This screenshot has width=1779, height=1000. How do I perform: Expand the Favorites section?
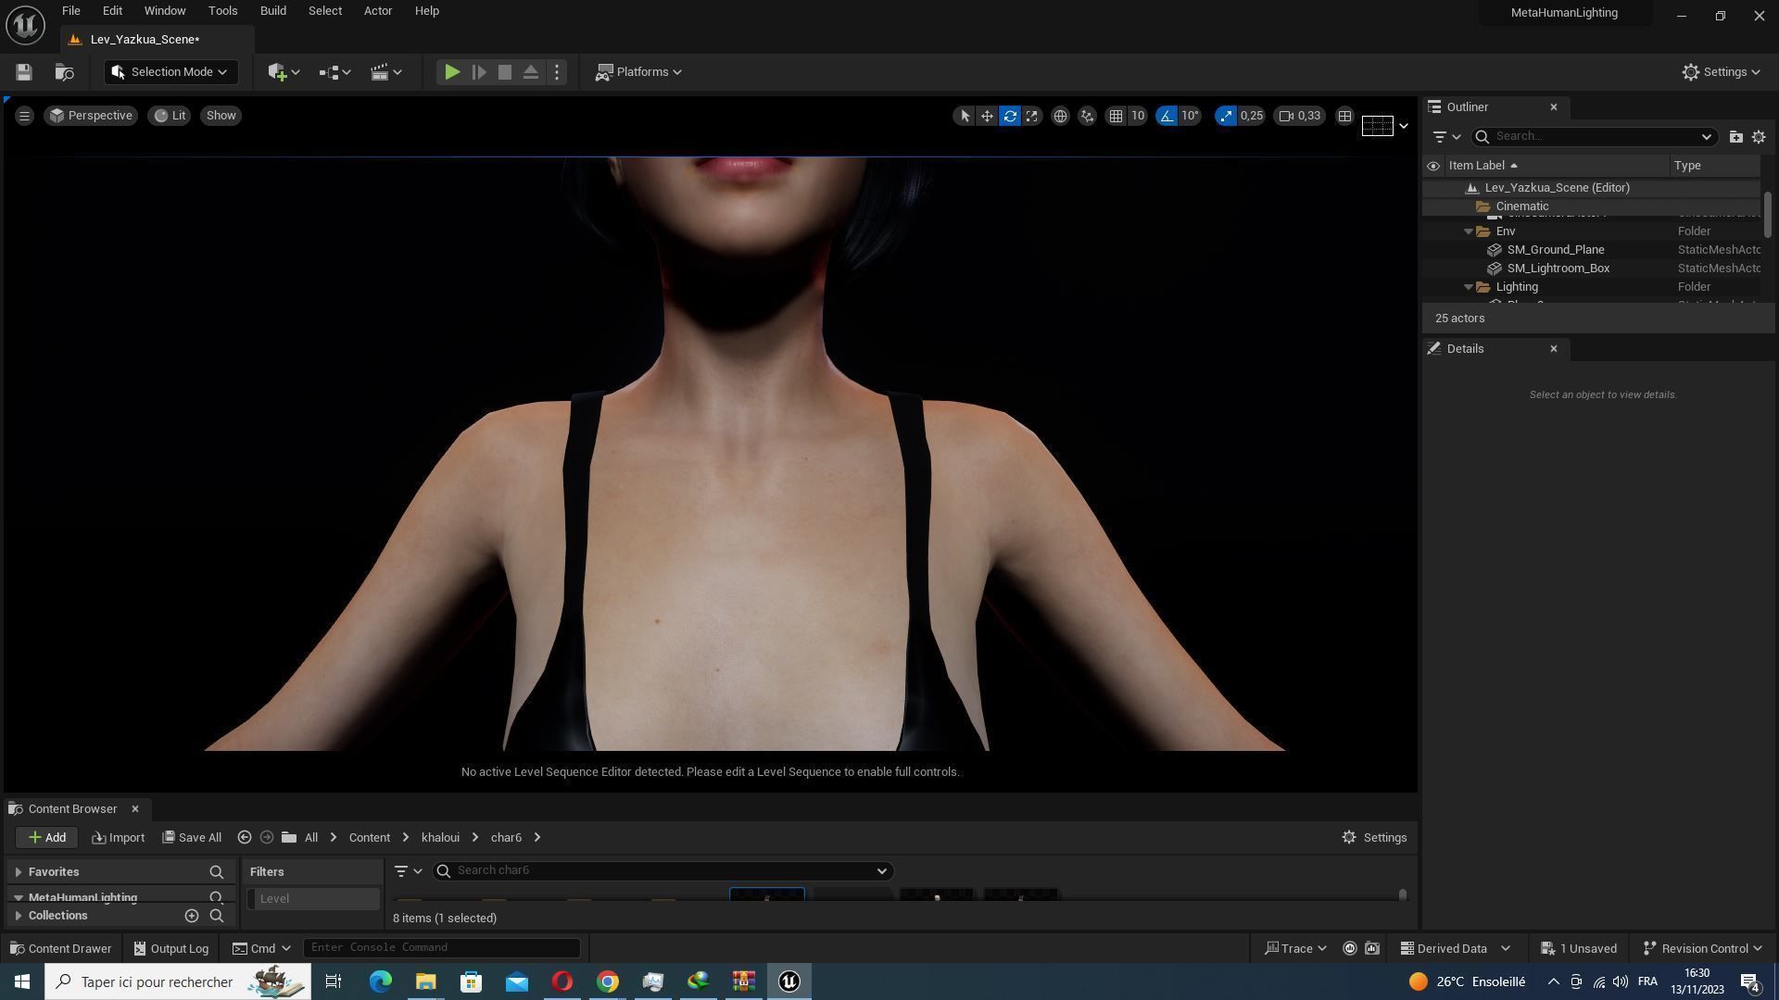click(x=19, y=872)
